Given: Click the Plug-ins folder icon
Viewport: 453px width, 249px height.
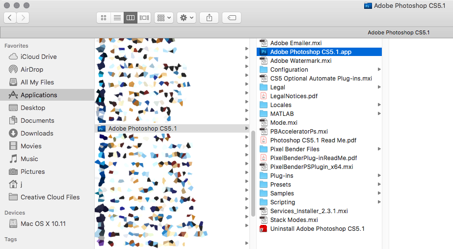Looking at the screenshot, I should pos(264,175).
